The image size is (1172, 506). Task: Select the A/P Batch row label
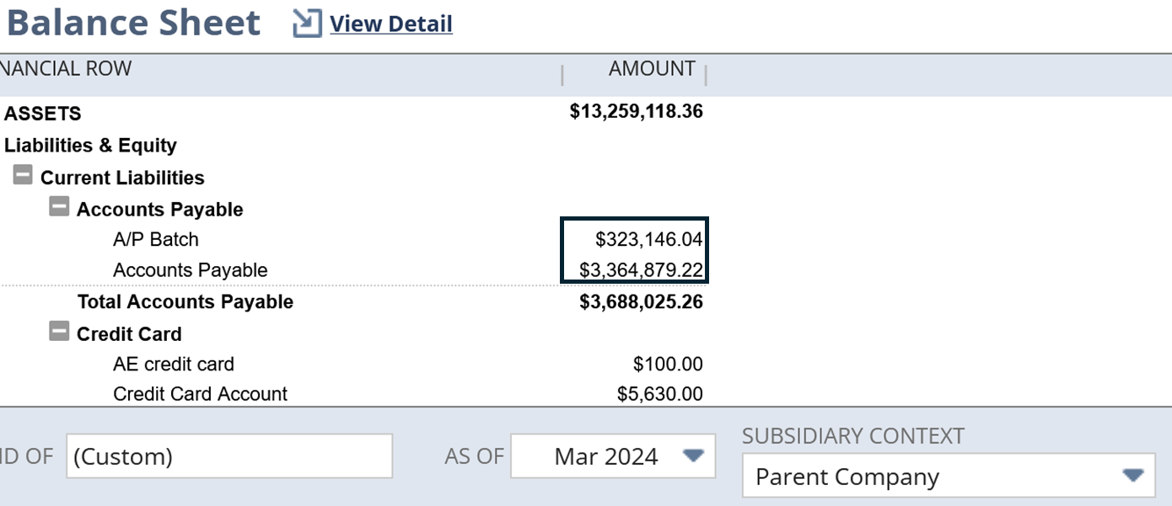[x=156, y=240]
